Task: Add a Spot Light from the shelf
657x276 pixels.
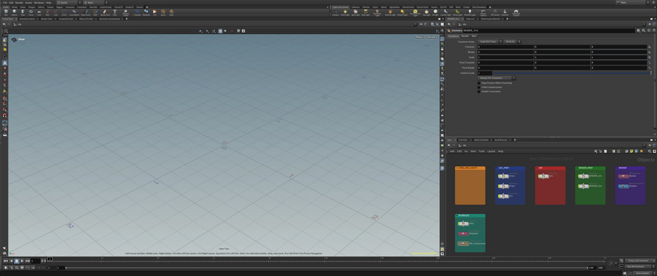Action: pyautogui.click(x=356, y=12)
